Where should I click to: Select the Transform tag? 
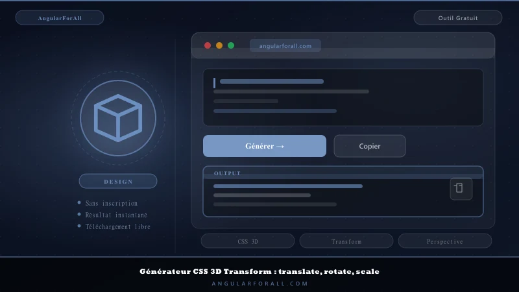click(x=346, y=241)
